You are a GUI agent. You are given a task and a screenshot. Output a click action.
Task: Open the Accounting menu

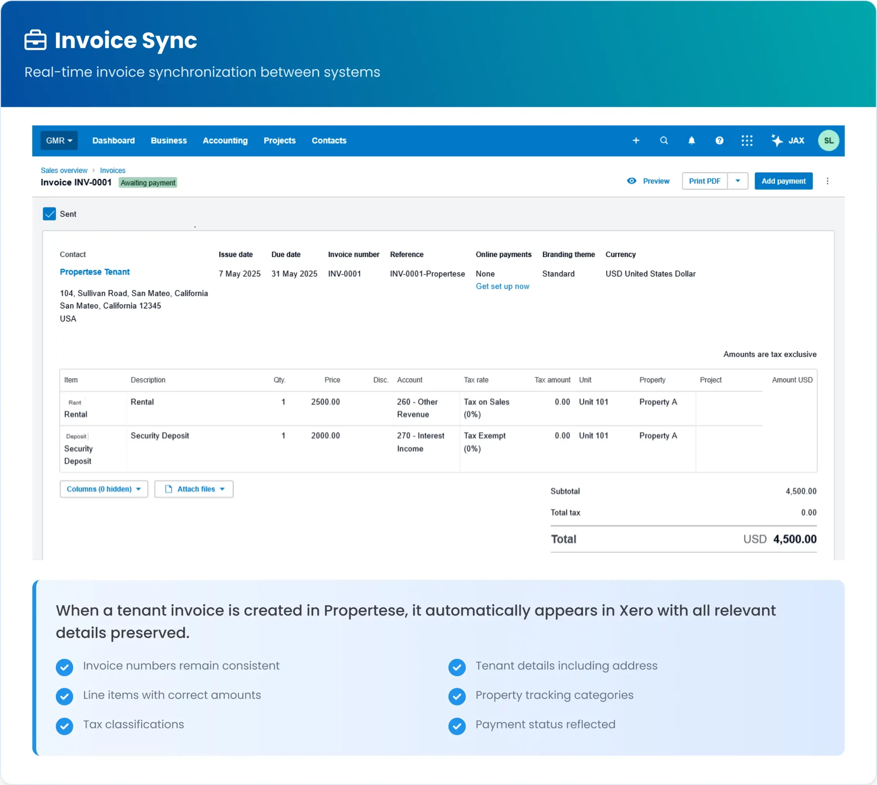(225, 141)
